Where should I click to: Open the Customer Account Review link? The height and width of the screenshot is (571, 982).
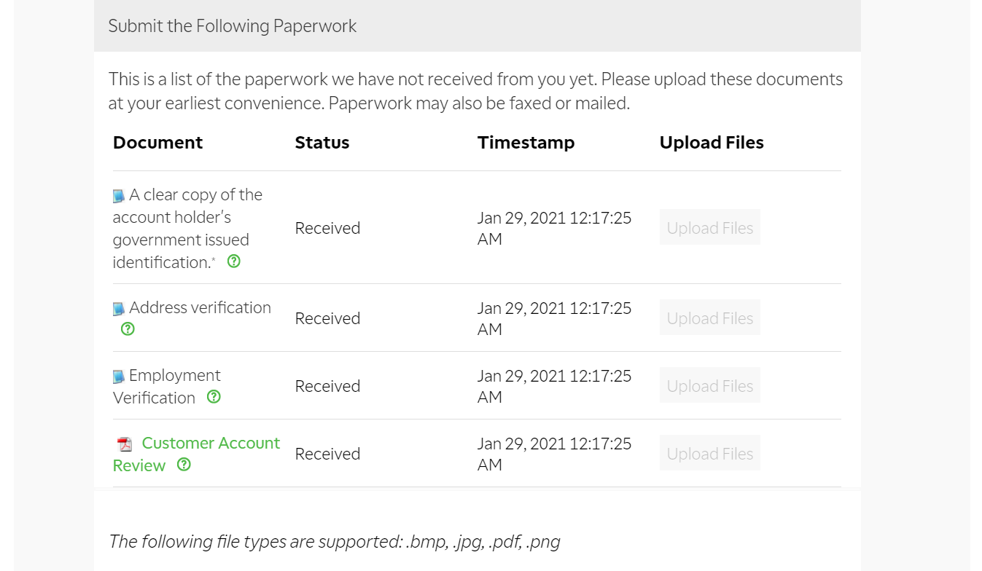[x=210, y=443]
